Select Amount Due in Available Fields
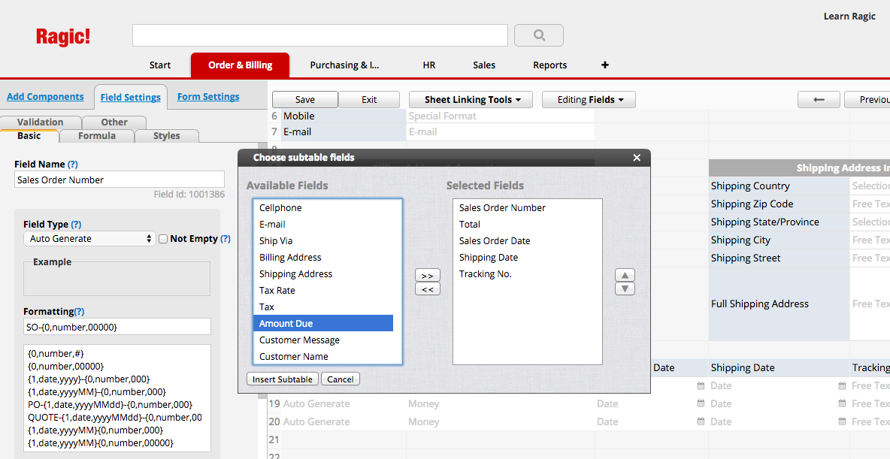This screenshot has width=890, height=459. (323, 324)
